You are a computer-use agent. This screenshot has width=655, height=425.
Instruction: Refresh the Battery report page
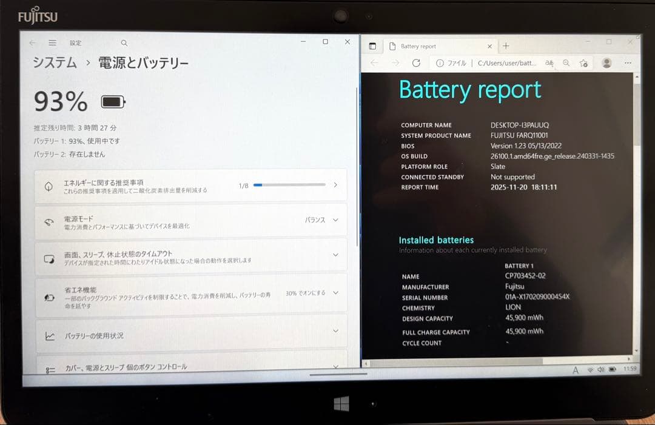(417, 63)
